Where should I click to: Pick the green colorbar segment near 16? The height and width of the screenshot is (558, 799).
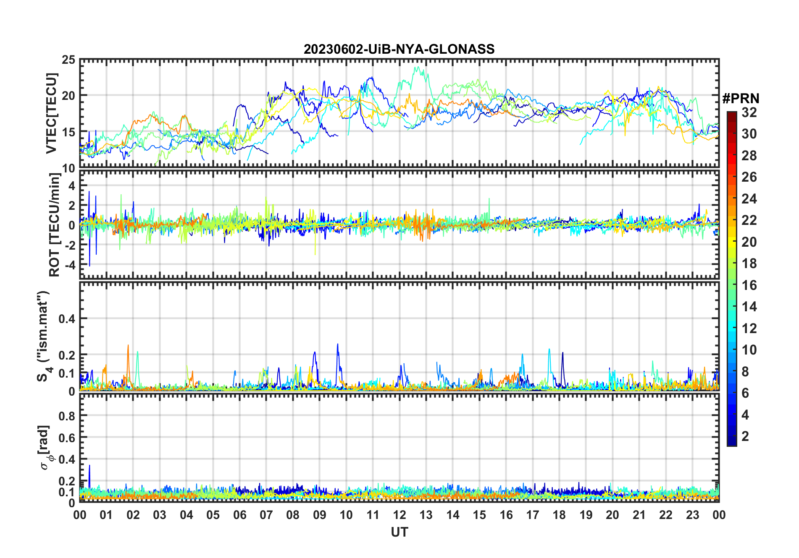731,285
